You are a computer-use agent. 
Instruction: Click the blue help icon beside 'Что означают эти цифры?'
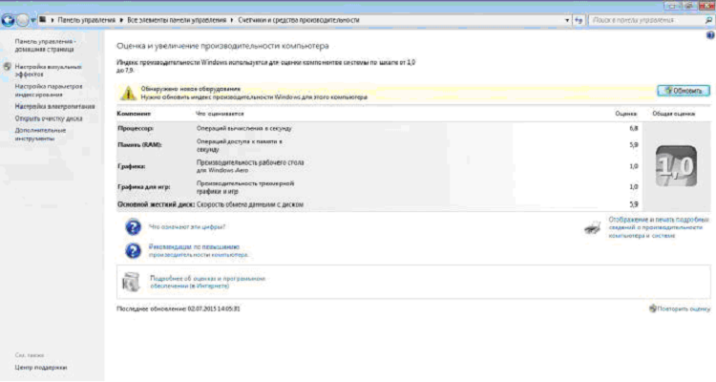(133, 227)
